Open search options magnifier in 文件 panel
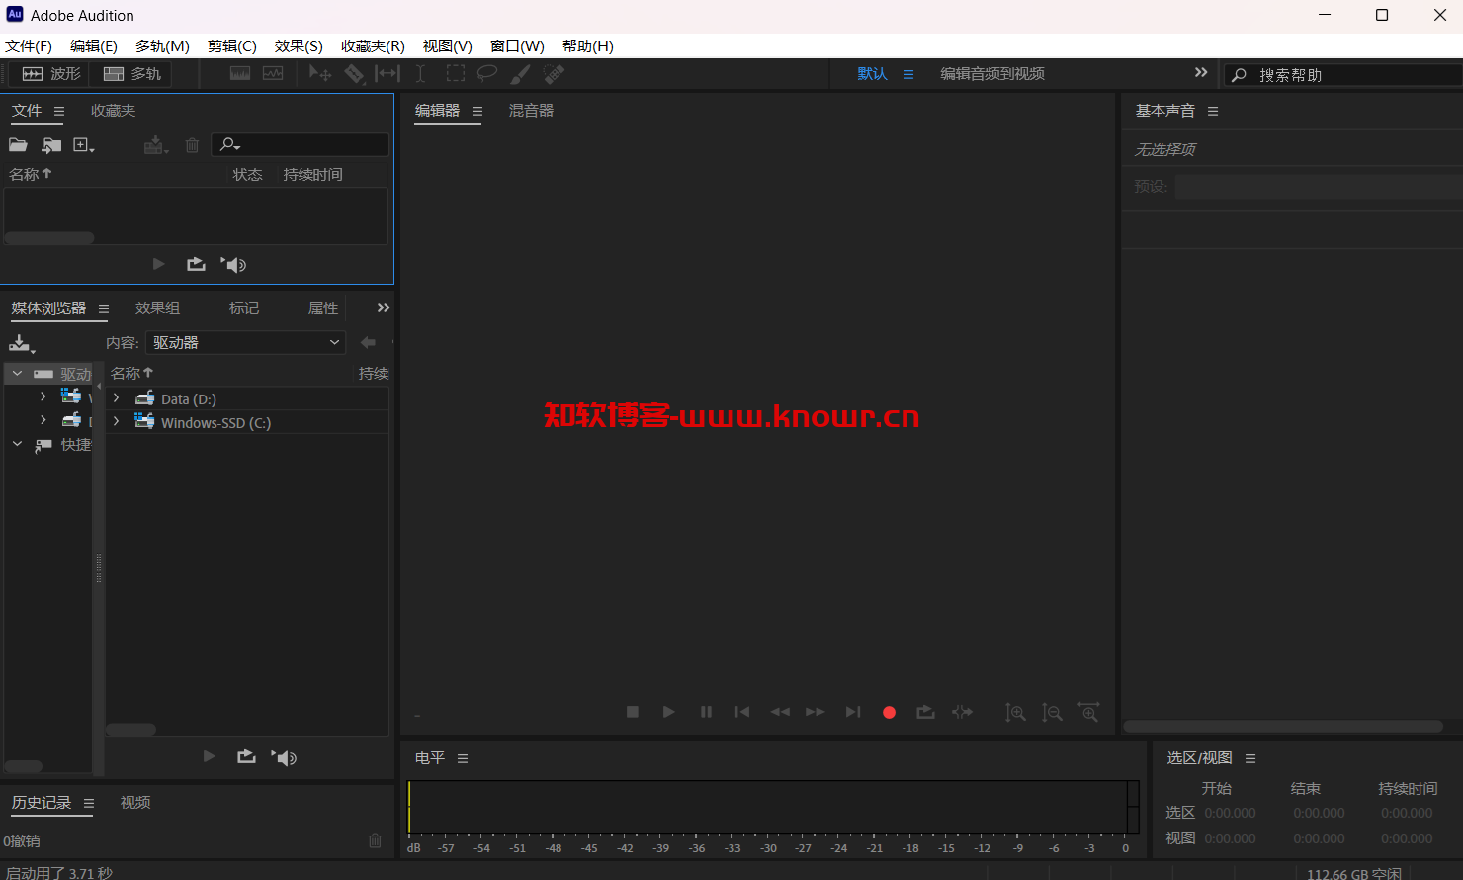Image resolution: width=1463 pixels, height=880 pixels. click(x=229, y=145)
